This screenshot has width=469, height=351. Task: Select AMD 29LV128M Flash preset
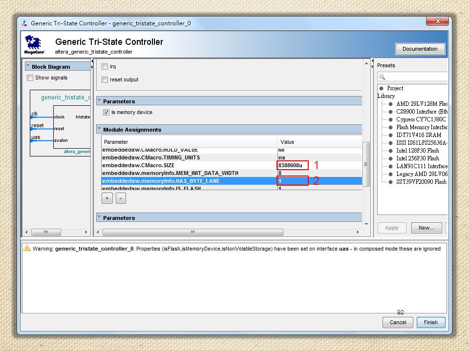coord(422,104)
